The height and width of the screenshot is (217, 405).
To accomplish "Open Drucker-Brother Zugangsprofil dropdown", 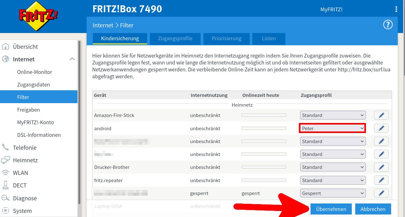I will (333, 167).
